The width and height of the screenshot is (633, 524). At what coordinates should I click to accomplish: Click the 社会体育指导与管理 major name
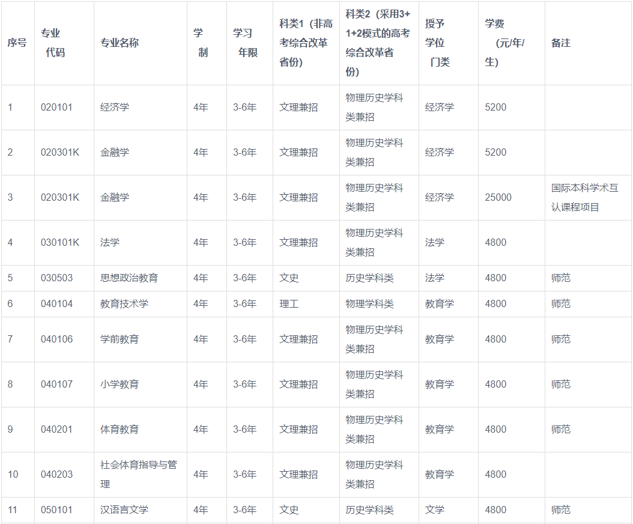[139, 474]
